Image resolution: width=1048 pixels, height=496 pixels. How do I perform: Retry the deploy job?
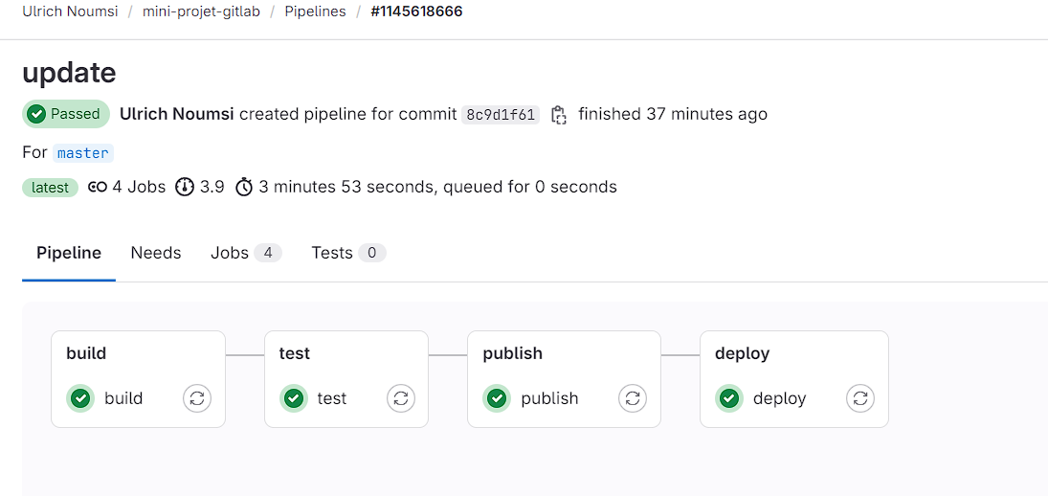860,398
